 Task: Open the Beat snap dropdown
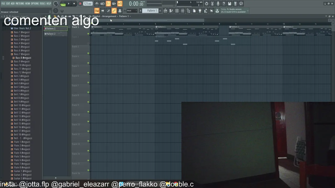click(x=132, y=11)
